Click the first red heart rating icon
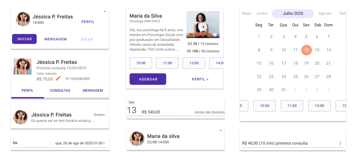The height and width of the screenshot is (164, 359). (191, 35)
